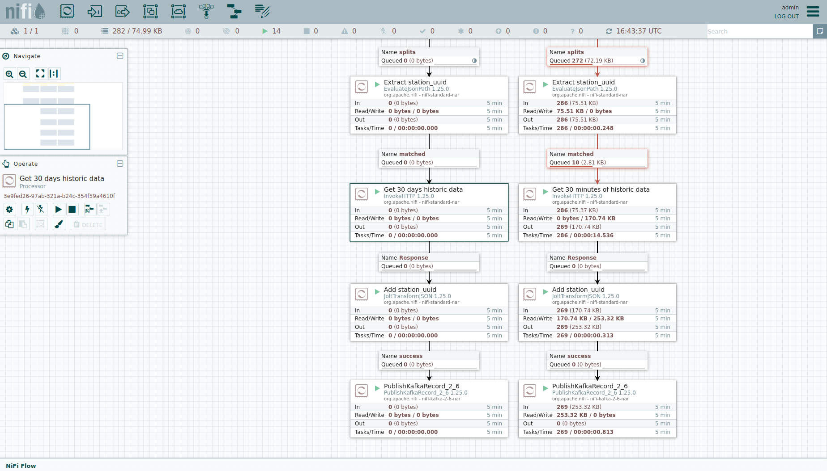Click the Label toolbar icon
Image resolution: width=827 pixels, height=471 pixels.
pyautogui.click(x=262, y=11)
